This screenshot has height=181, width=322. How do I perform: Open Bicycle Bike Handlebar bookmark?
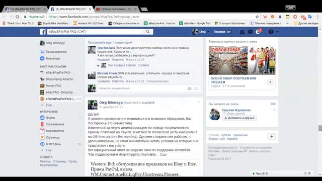coord(53,23)
